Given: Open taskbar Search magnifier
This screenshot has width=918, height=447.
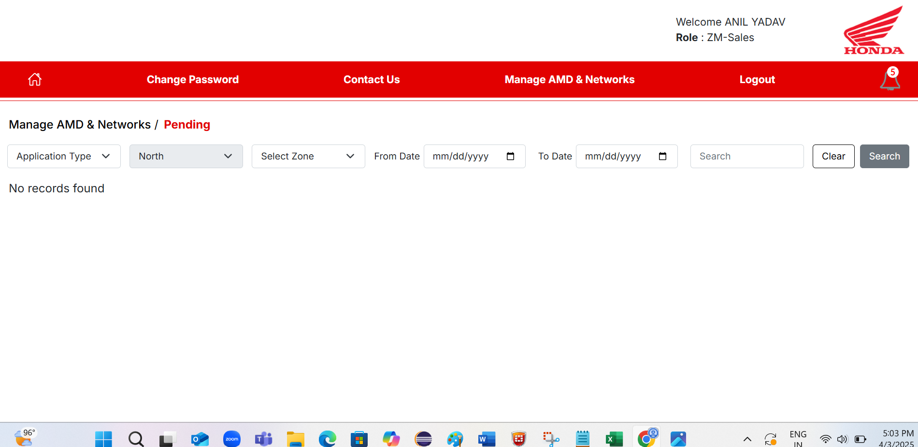Looking at the screenshot, I should click(x=136, y=439).
